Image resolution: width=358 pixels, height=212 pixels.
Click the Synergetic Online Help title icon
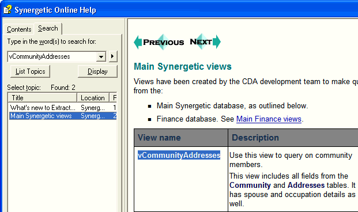7,10
